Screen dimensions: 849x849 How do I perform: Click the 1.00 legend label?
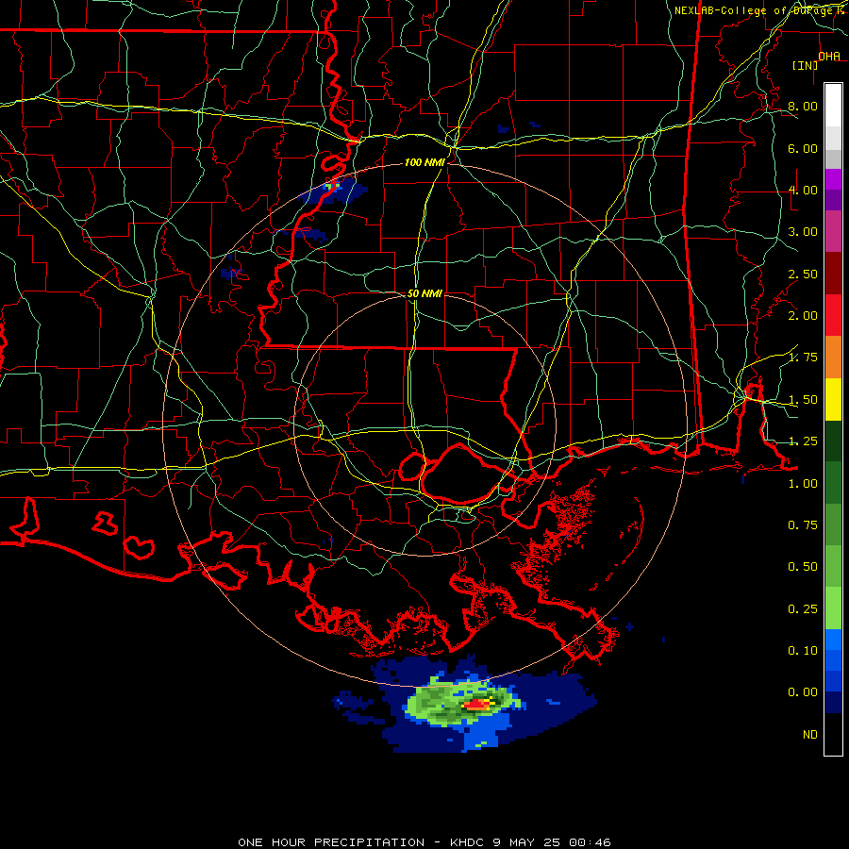click(x=803, y=484)
